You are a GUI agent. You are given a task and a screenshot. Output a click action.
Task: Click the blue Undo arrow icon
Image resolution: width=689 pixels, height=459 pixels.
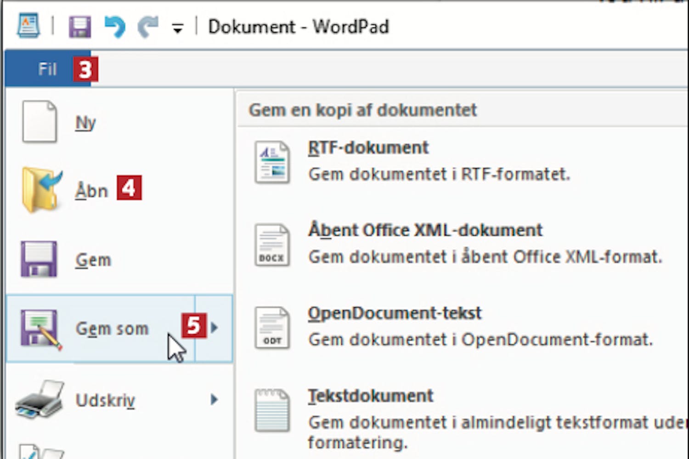pyautogui.click(x=114, y=27)
